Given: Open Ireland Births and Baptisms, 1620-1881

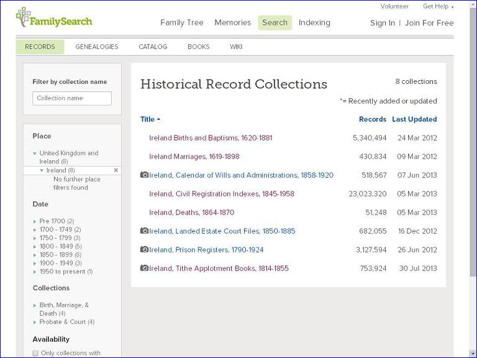Looking at the screenshot, I should point(211,138).
